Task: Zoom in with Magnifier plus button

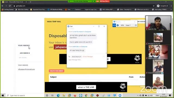Action: click(x=118, y=25)
